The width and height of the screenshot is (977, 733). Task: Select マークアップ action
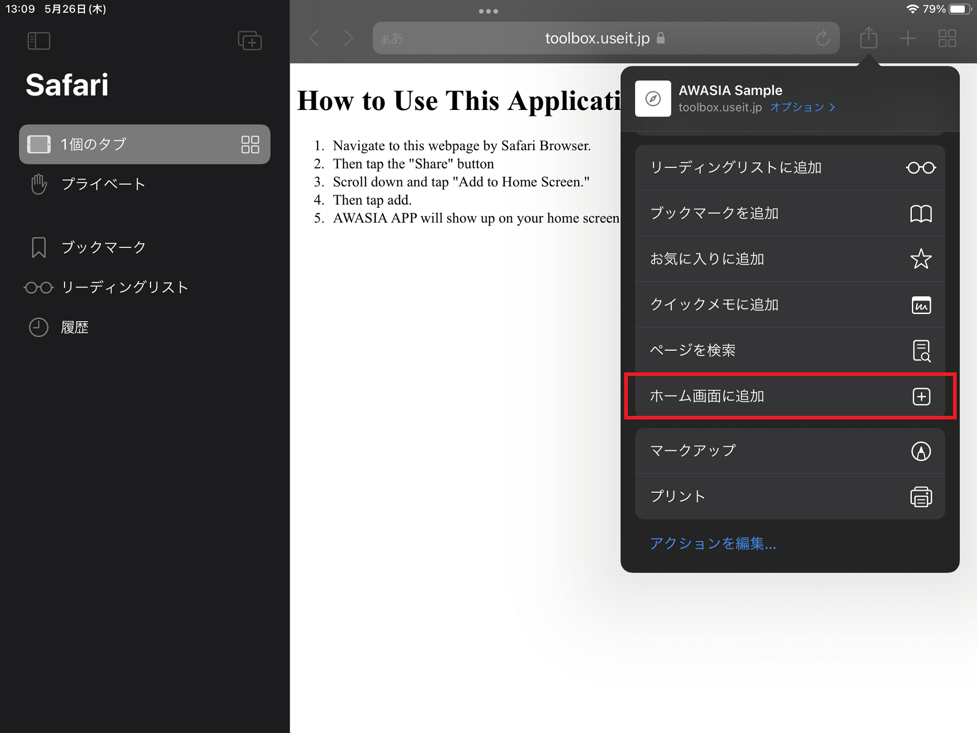[790, 451]
